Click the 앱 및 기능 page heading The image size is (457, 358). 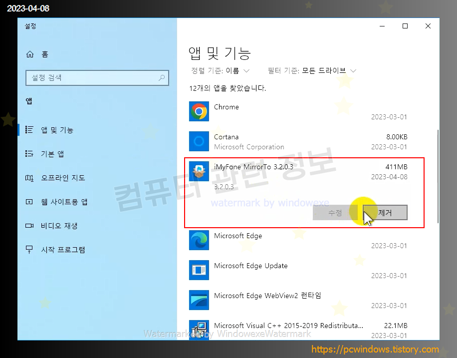tap(220, 53)
